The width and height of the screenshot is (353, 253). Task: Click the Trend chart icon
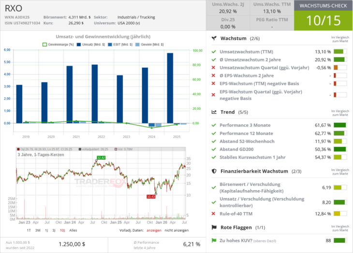tap(214, 112)
